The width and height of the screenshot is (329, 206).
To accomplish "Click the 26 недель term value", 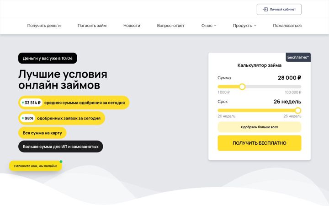I will coord(287,102).
